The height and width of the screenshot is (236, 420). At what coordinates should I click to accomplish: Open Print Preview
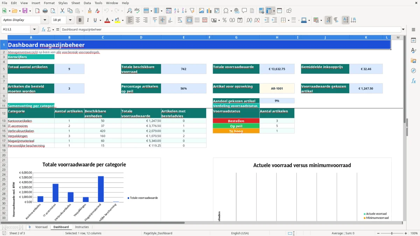tap(53, 10)
